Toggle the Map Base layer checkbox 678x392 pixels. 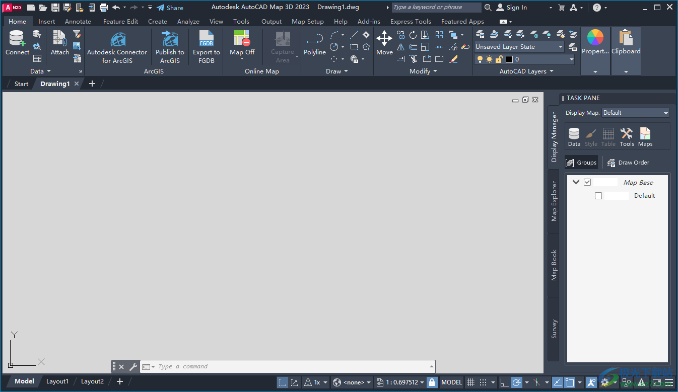coord(587,182)
